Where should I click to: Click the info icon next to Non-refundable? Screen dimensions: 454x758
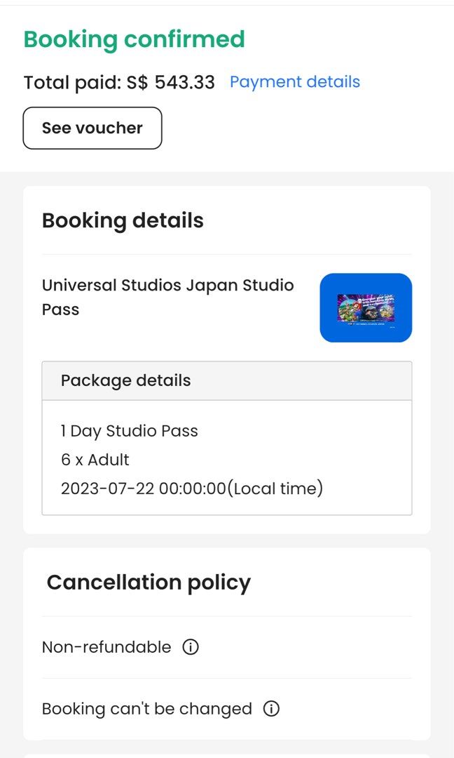(x=190, y=647)
